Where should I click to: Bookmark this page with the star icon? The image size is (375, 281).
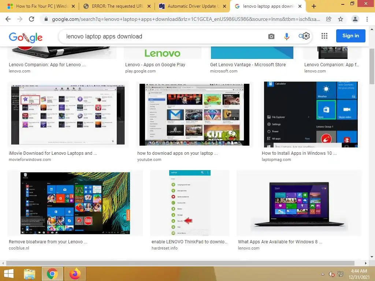click(x=341, y=19)
